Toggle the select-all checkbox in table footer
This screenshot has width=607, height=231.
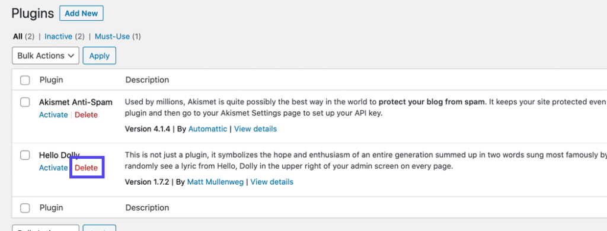25,208
